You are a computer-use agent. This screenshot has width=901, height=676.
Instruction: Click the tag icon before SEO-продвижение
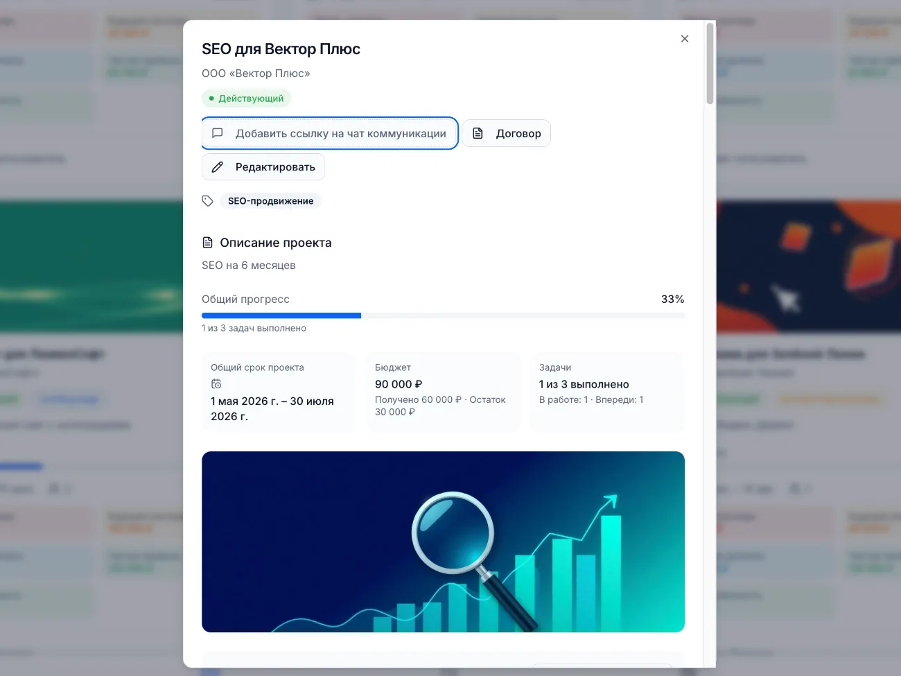[207, 201]
